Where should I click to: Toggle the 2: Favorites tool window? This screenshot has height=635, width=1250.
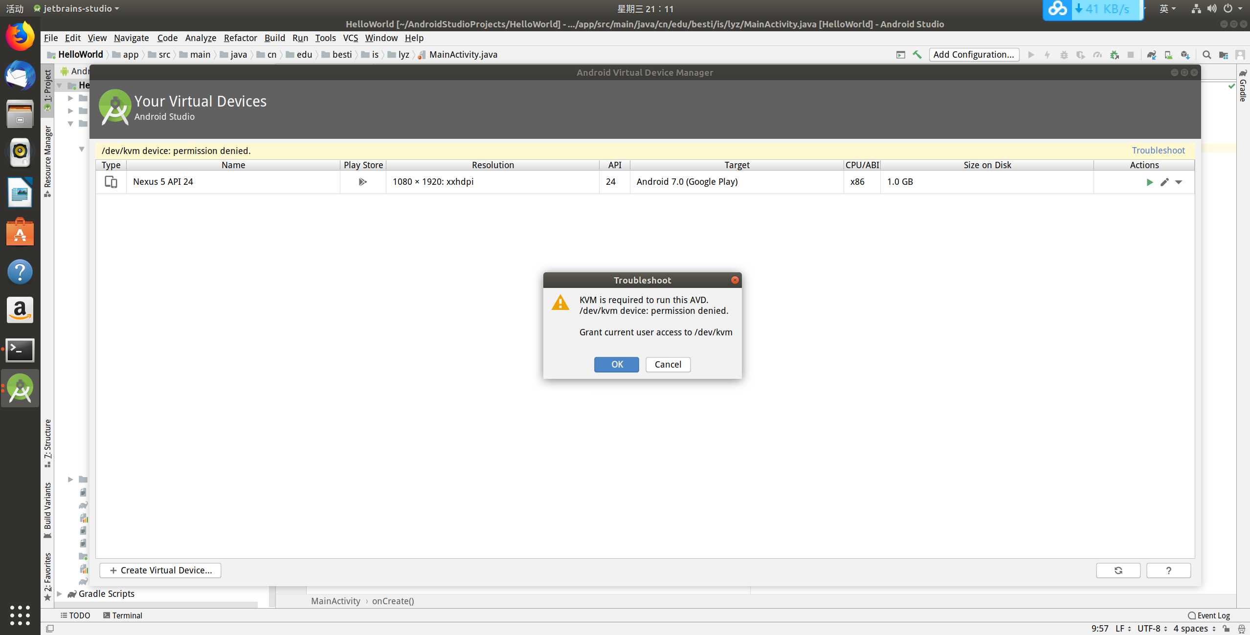pyautogui.click(x=47, y=577)
